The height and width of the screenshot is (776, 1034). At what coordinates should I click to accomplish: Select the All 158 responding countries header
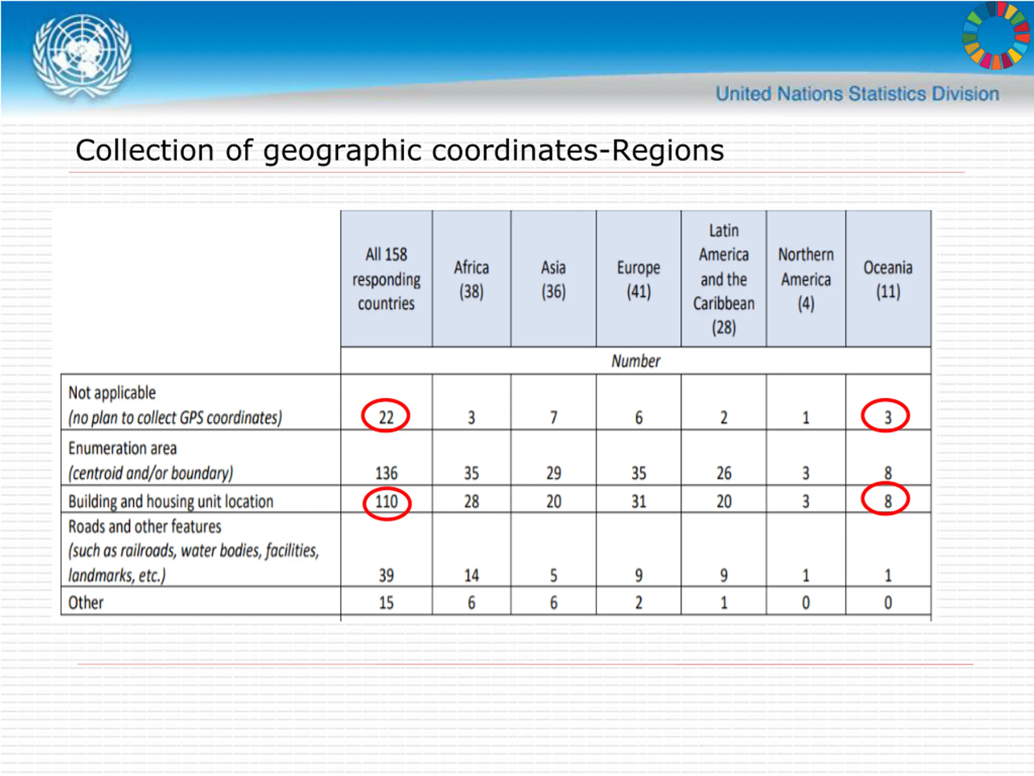pos(386,279)
